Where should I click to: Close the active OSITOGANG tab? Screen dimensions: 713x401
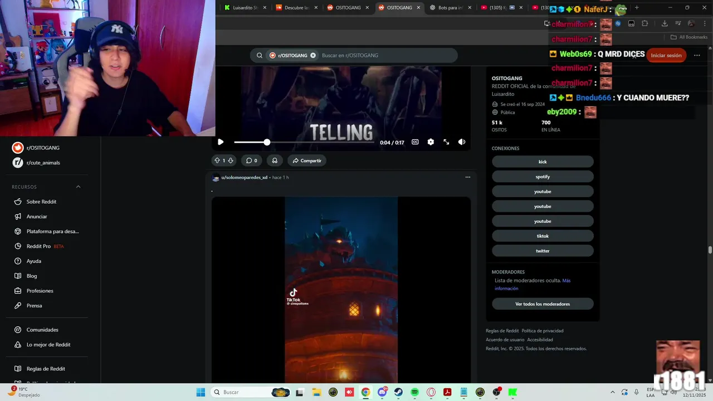click(x=418, y=8)
